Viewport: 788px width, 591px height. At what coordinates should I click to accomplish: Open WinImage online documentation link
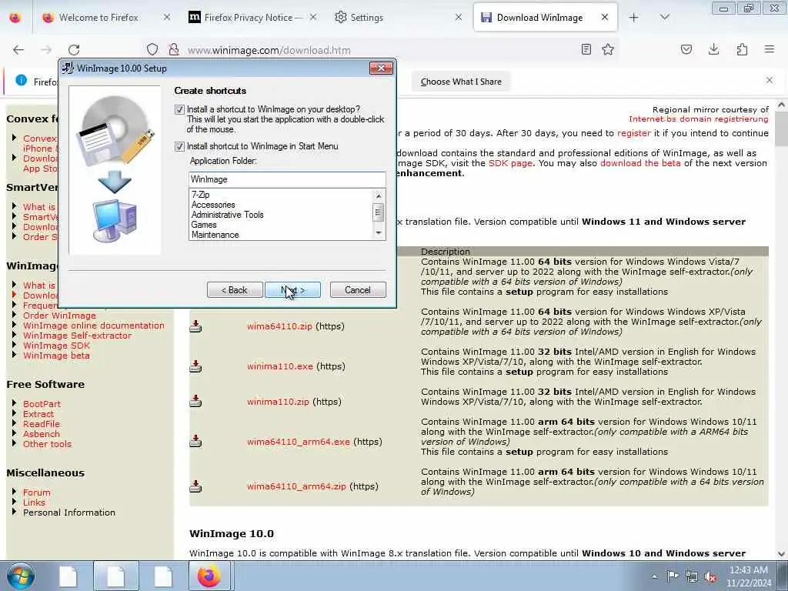pos(93,326)
